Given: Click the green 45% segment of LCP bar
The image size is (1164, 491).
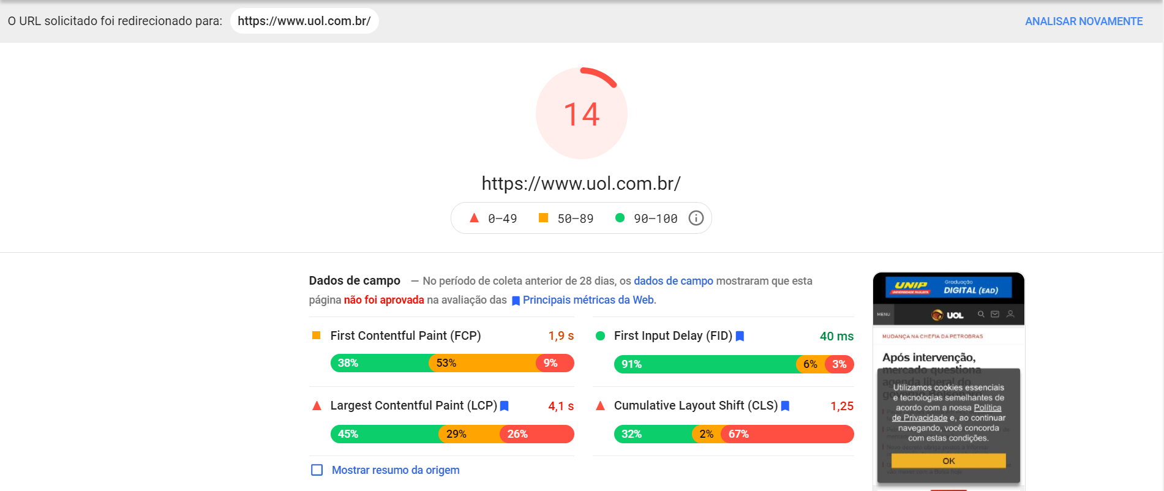Looking at the screenshot, I should pos(385,434).
